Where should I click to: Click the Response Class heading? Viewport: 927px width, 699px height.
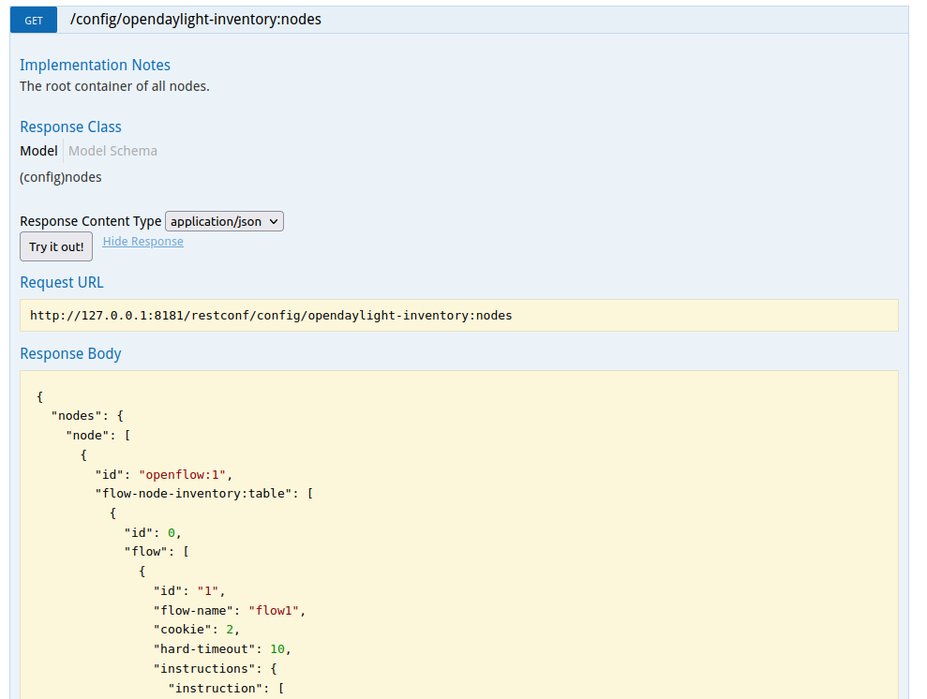point(70,126)
